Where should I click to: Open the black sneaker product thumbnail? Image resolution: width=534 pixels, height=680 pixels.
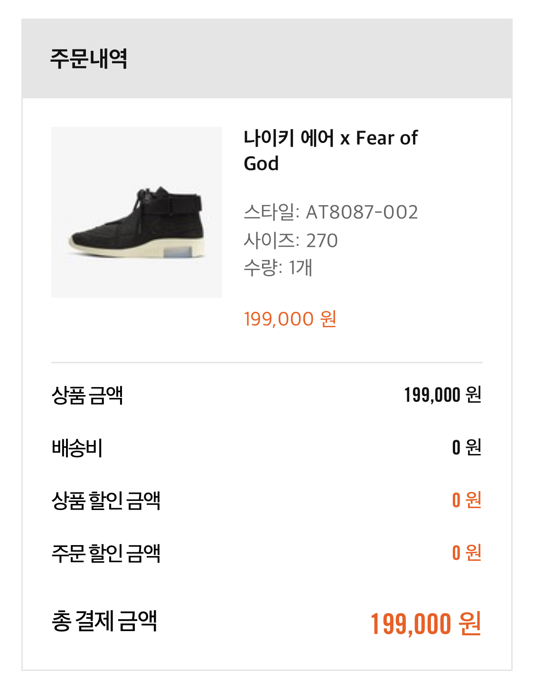click(137, 212)
